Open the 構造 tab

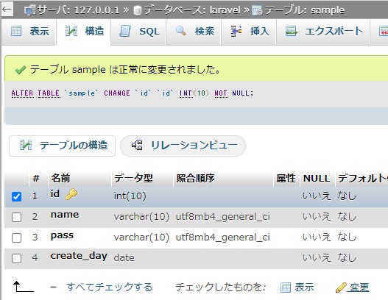coord(83,32)
